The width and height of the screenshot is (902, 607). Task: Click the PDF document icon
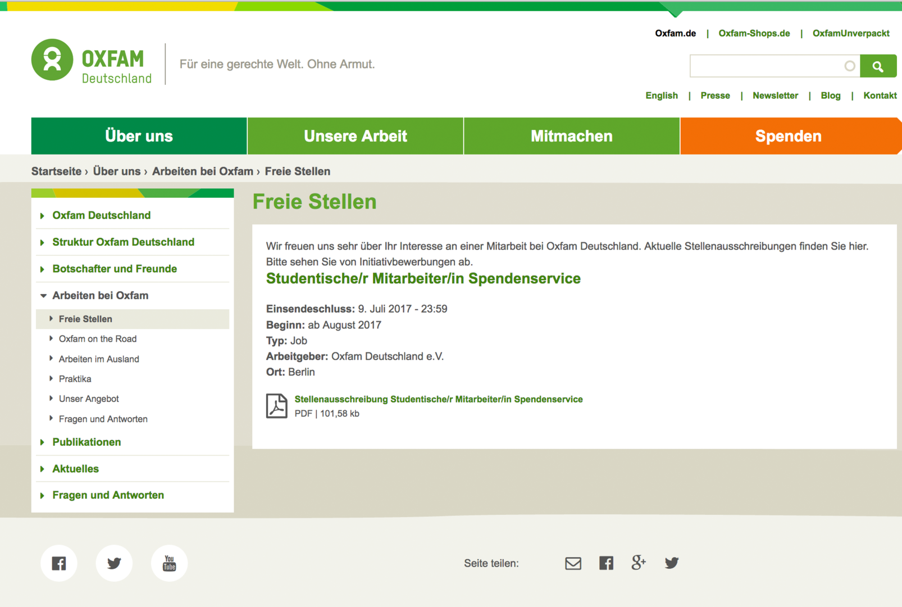pyautogui.click(x=276, y=406)
